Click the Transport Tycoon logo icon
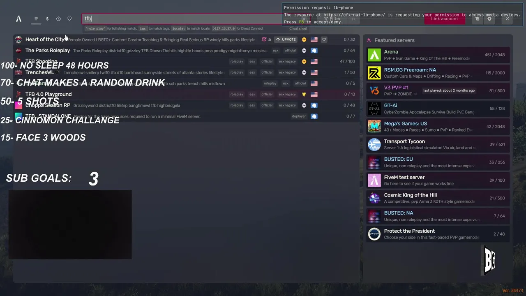 point(374,144)
